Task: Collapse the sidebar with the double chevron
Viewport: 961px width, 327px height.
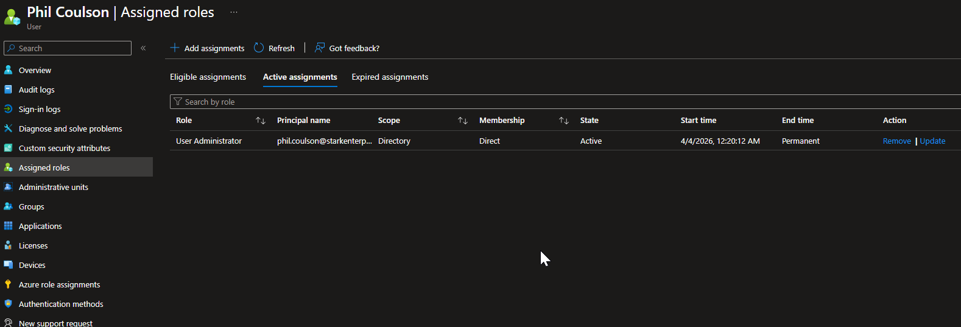Action: pos(143,48)
